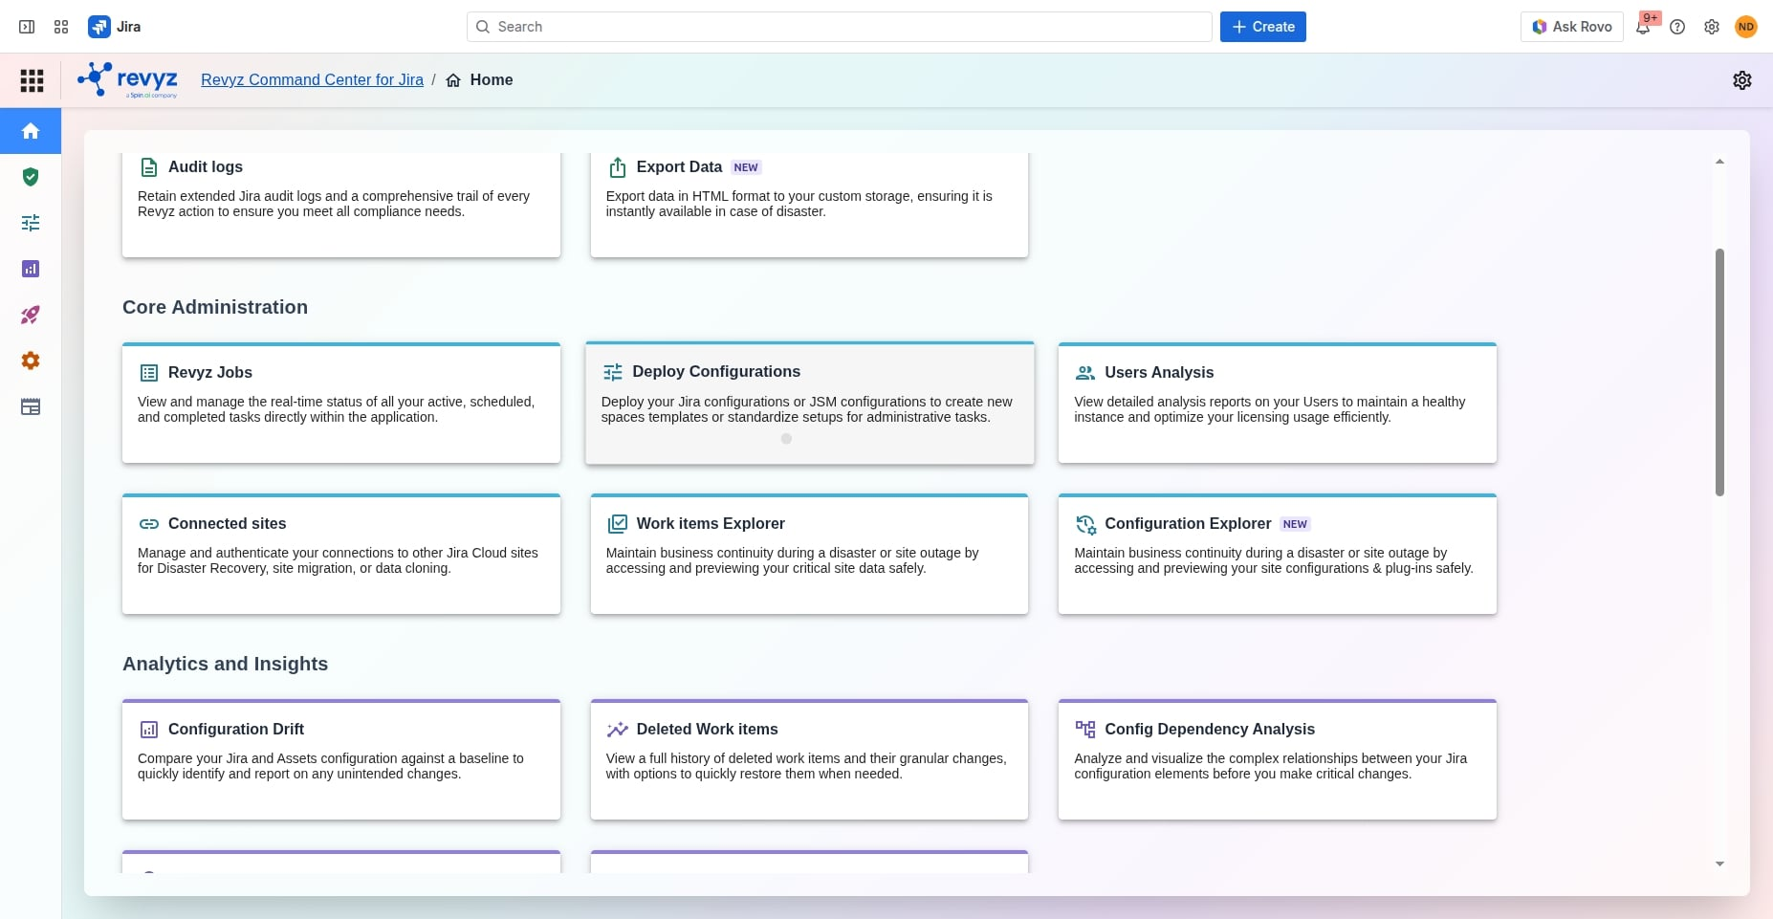The width and height of the screenshot is (1773, 919).
Task: Click the Audit logs document icon
Action: (149, 167)
